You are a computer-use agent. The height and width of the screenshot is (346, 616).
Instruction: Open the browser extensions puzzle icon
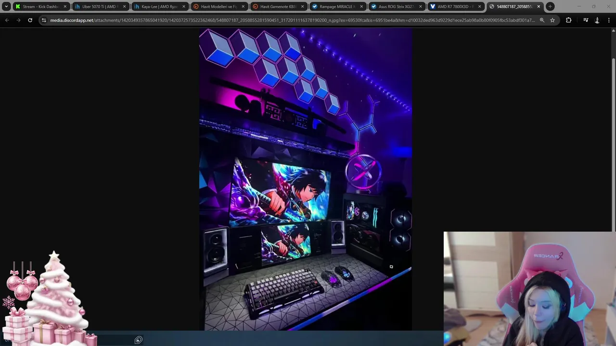pyautogui.click(x=568, y=20)
